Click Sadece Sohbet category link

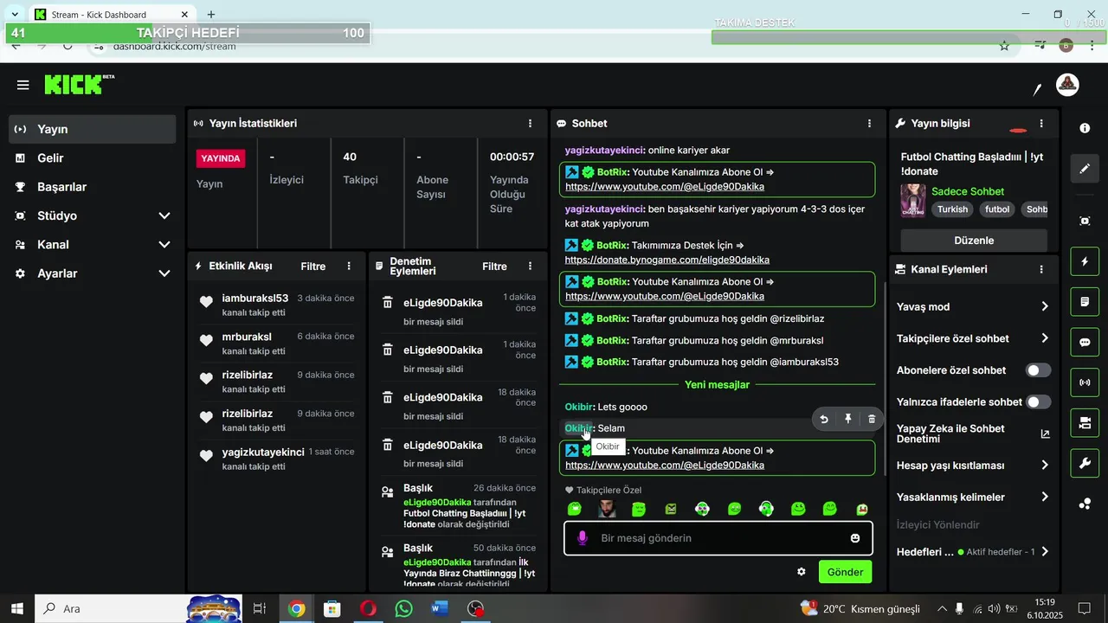coord(968,191)
